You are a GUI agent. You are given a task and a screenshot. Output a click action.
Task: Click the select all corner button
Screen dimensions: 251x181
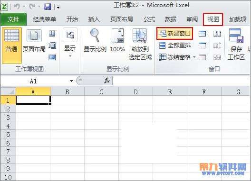tap(8, 91)
